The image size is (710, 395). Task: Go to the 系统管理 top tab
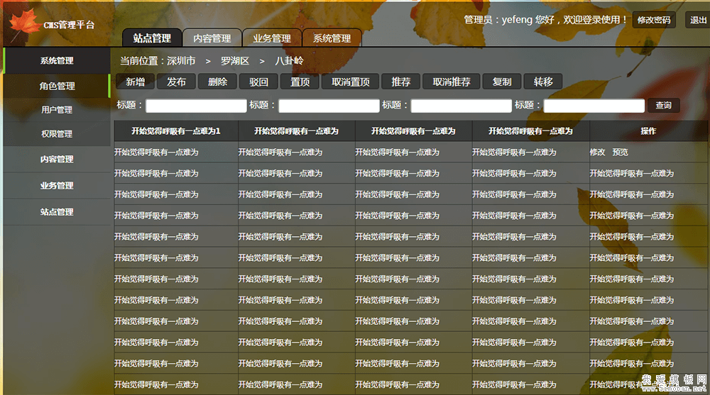[x=332, y=38]
